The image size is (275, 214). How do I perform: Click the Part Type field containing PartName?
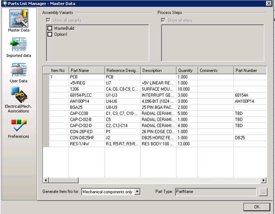point(216,192)
